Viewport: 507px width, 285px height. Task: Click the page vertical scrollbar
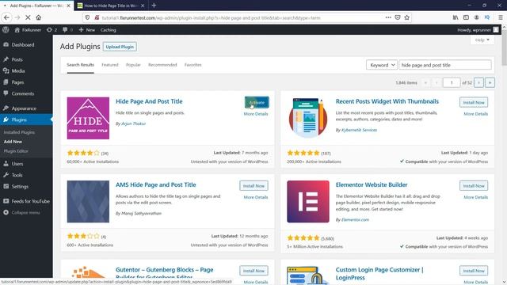[x=504, y=48]
